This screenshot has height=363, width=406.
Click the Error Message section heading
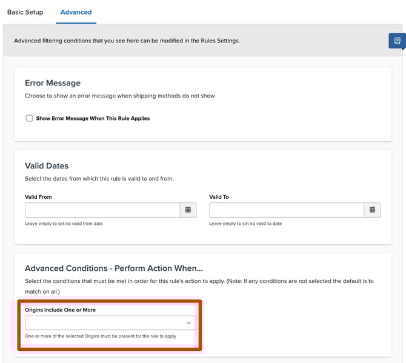click(x=53, y=83)
